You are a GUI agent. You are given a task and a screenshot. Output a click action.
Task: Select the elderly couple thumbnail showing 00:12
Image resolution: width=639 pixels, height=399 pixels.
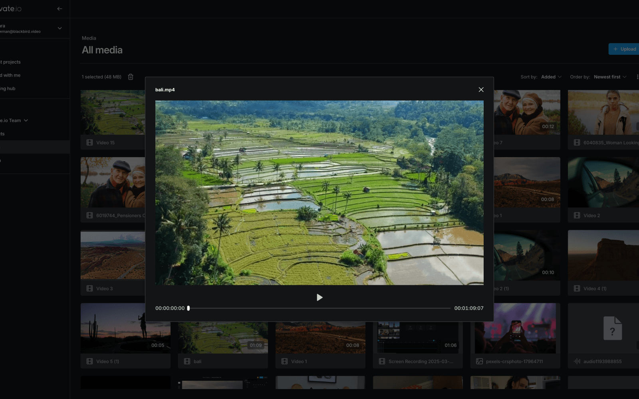(527, 112)
